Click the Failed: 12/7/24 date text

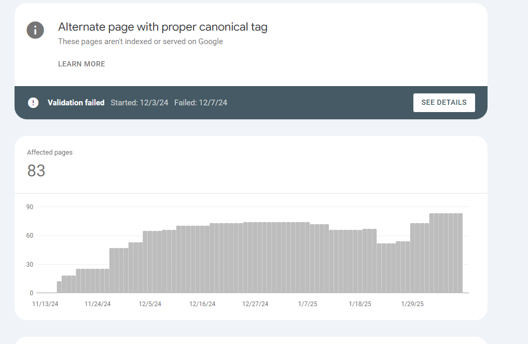201,102
